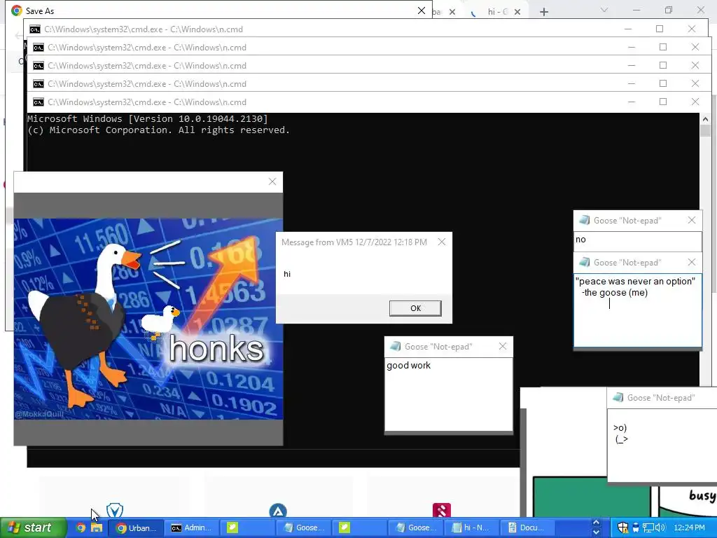Click the blue "A" logo on the web page
This screenshot has height=538, width=717.
(278, 511)
